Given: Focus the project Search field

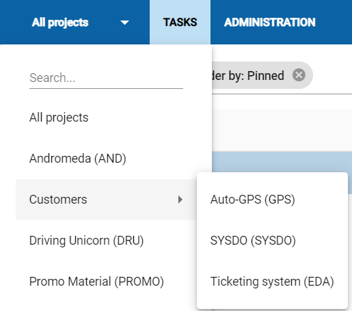Looking at the screenshot, I should point(106,78).
